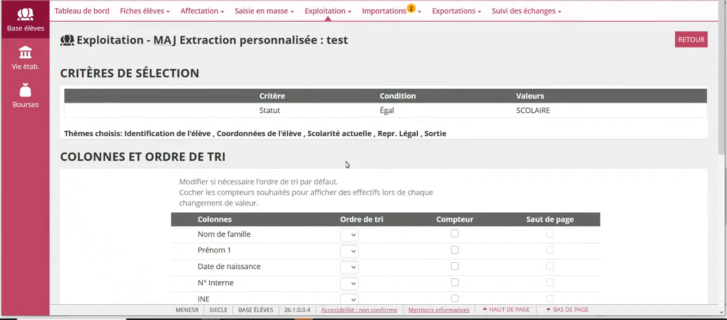
Task: Open the Importations menu
Action: (x=391, y=11)
